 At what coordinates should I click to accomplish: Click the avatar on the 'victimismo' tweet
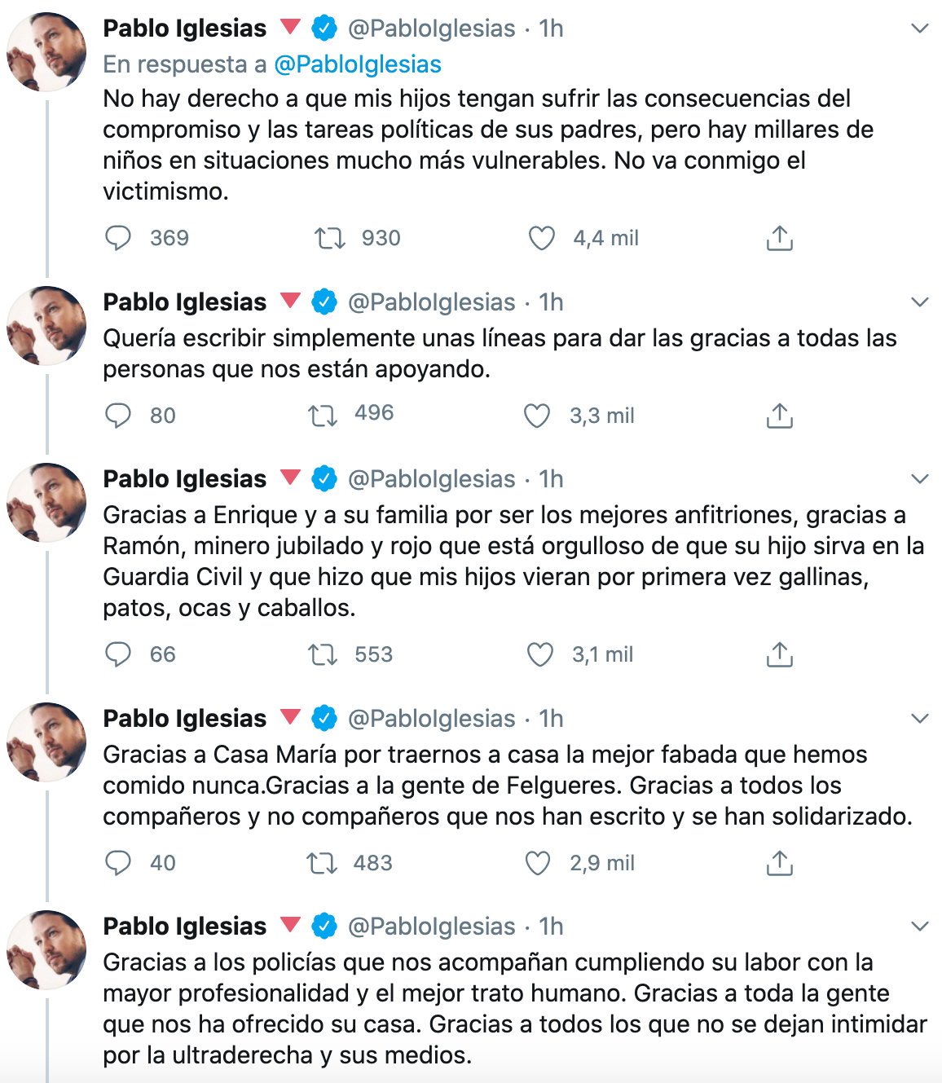pyautogui.click(x=46, y=52)
